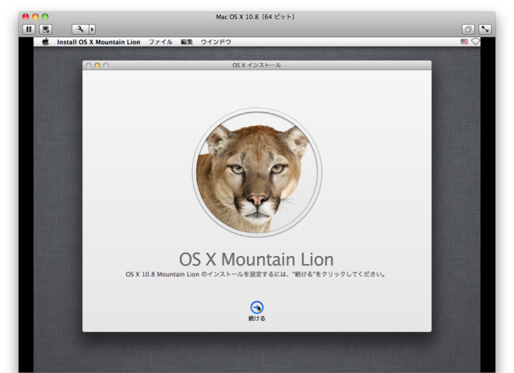Minimize the OS X インストール window
This screenshot has height=373, width=514.
pyautogui.click(x=97, y=66)
